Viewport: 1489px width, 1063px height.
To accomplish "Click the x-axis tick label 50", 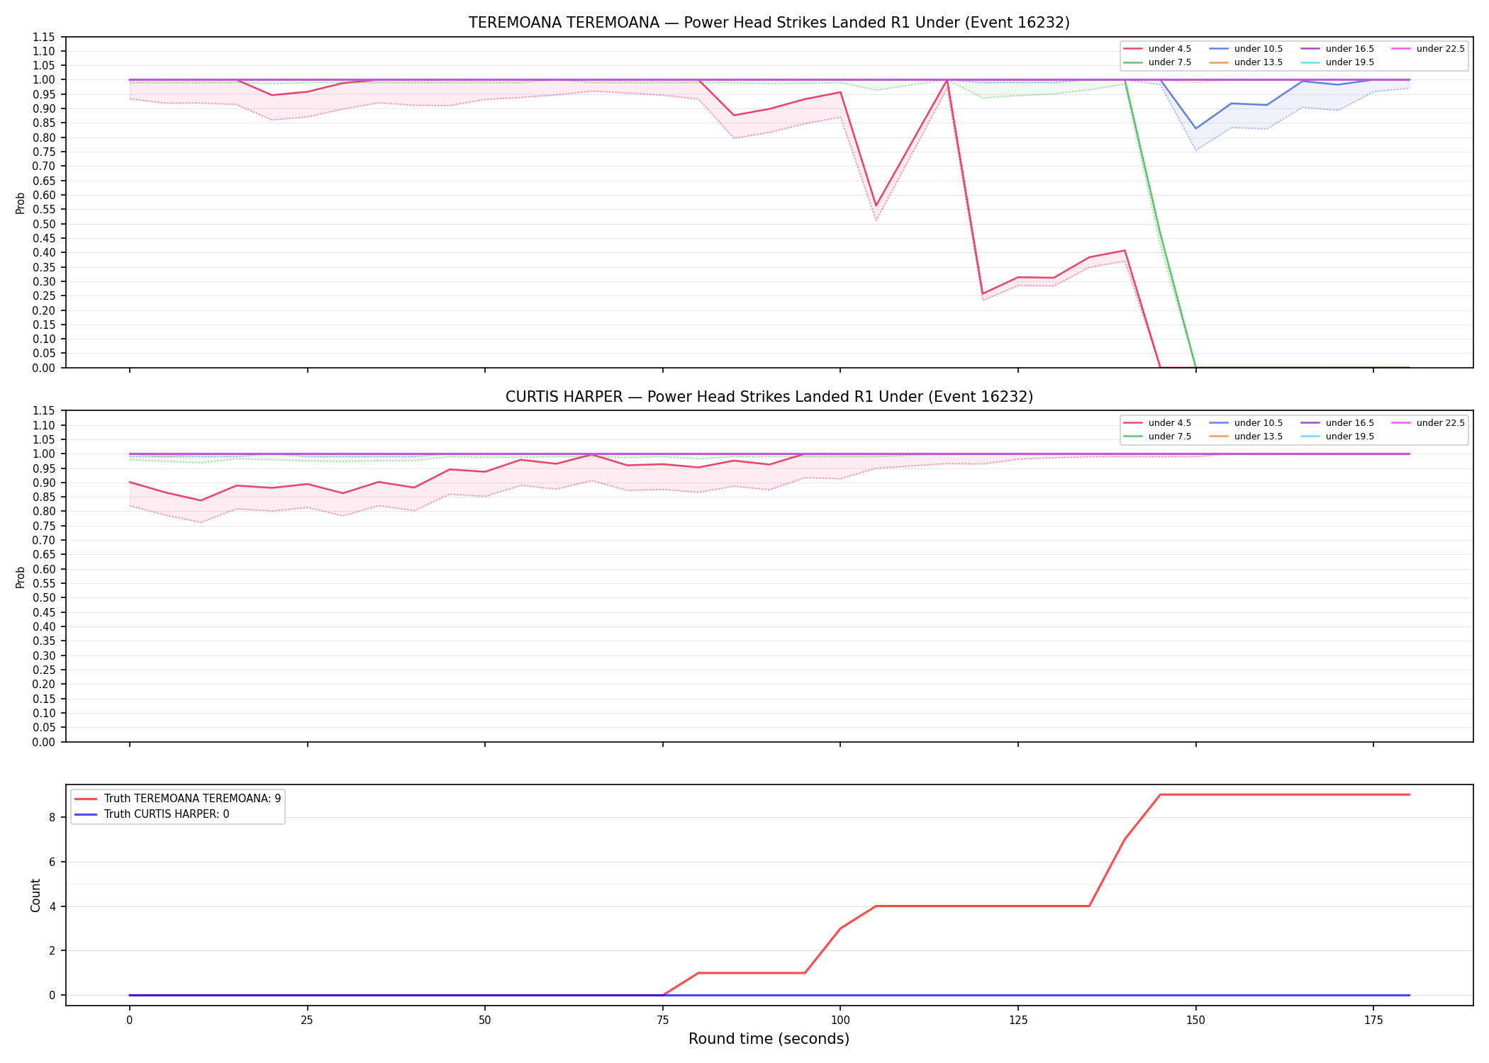I will click(484, 1020).
